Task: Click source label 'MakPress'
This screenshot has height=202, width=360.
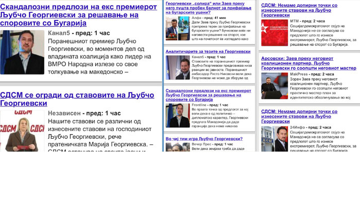Action: 299,74
